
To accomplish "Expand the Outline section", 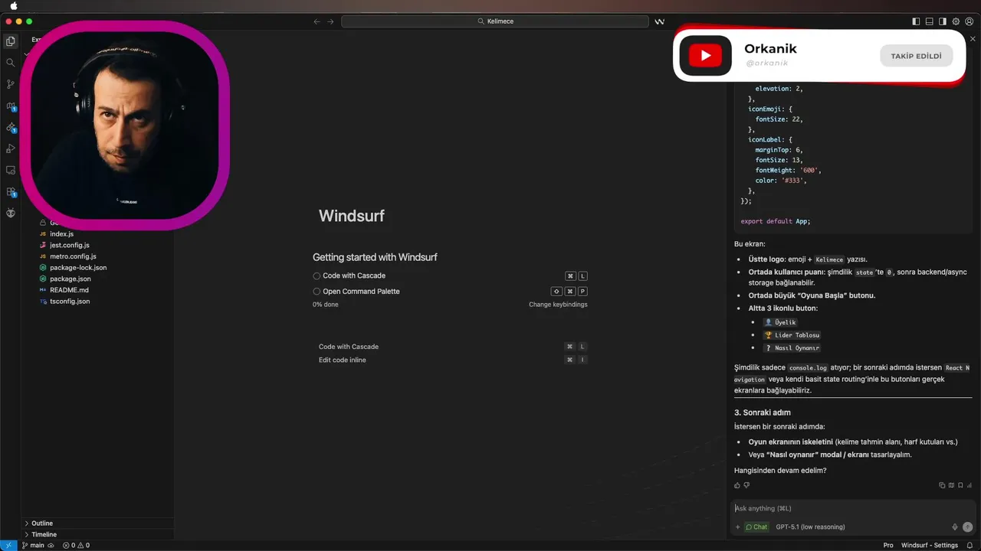I will [x=99, y=523].
